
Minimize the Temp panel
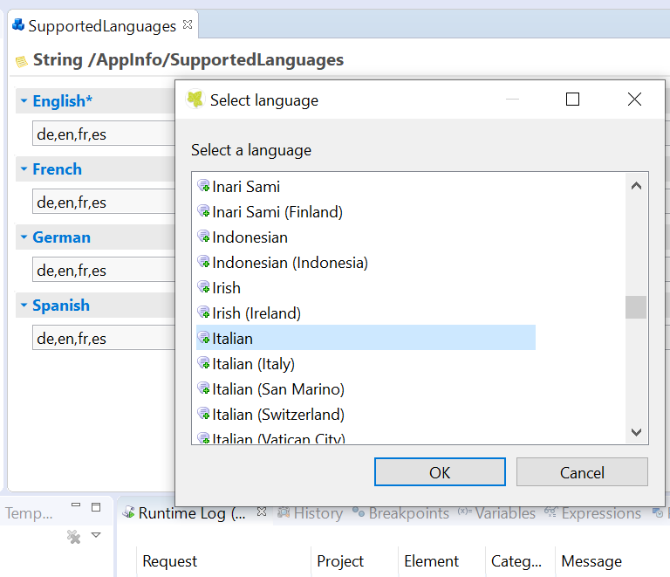[76, 505]
